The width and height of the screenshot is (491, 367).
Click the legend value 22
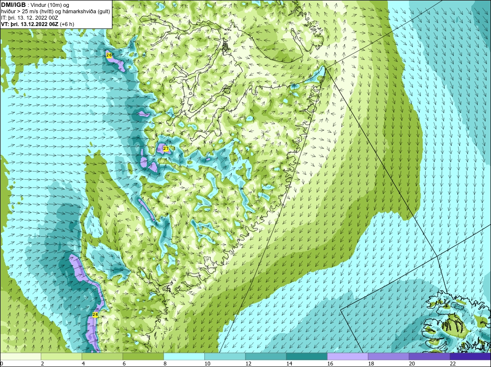pos(453,364)
